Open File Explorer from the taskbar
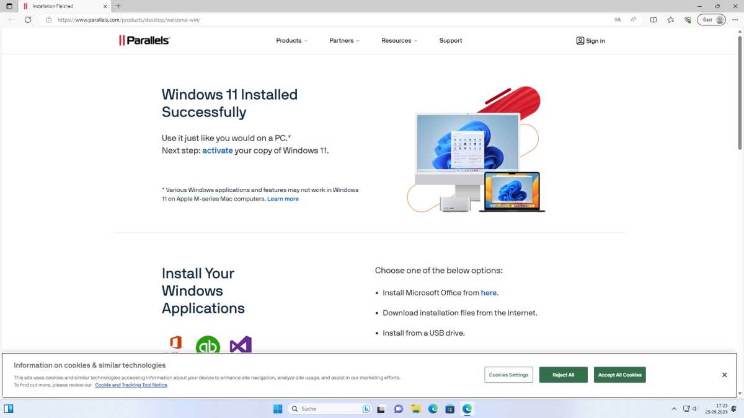 point(416,409)
